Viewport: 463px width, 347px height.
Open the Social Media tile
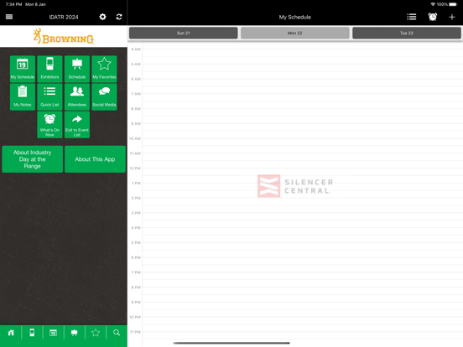[104, 96]
